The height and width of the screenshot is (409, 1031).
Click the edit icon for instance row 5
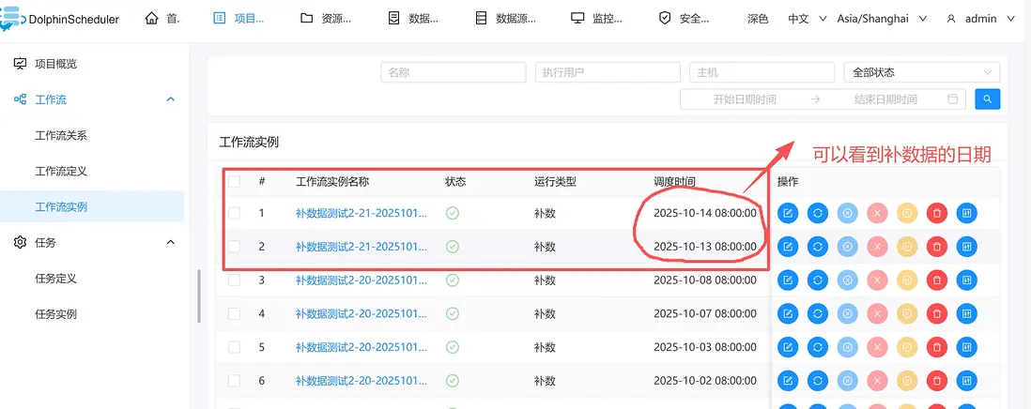pyautogui.click(x=788, y=347)
